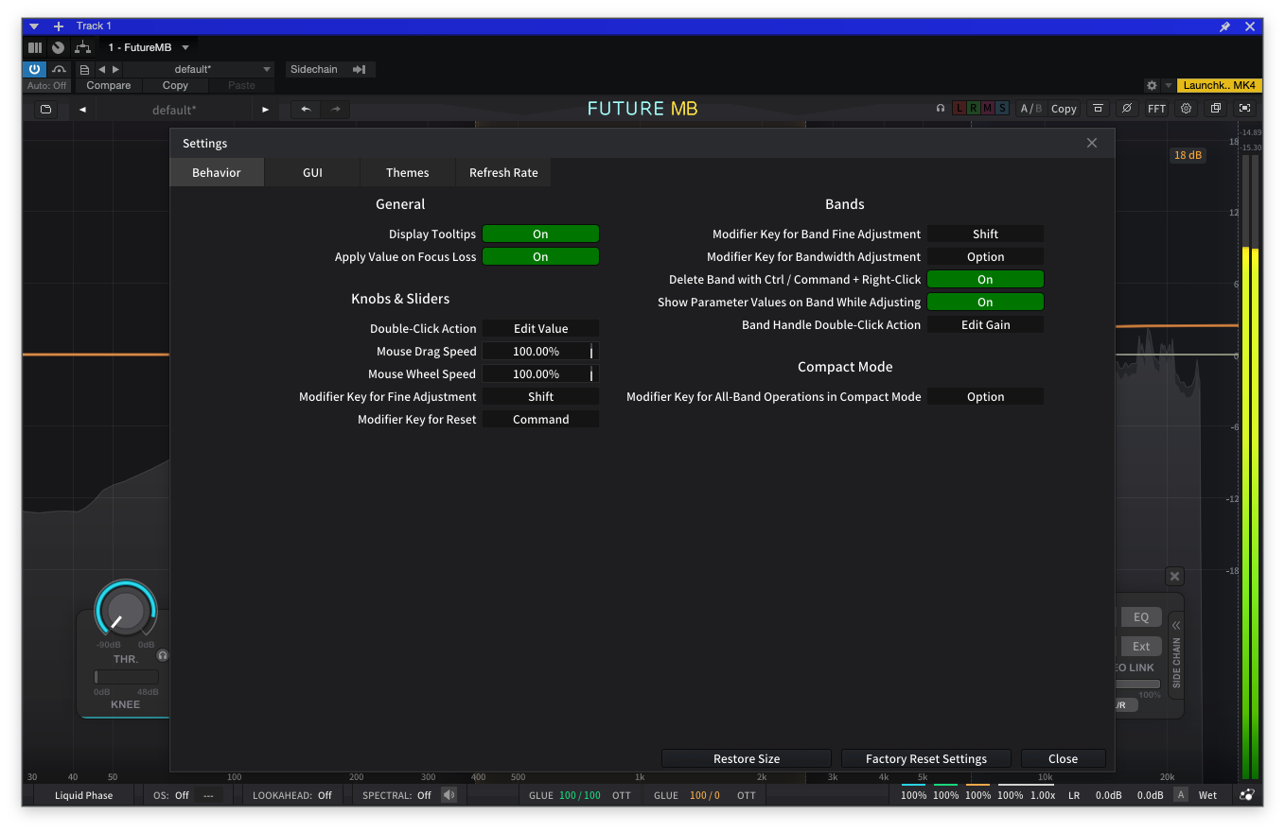Toggle the R channel button
The width and height of the screenshot is (1285, 832).
coord(974,109)
